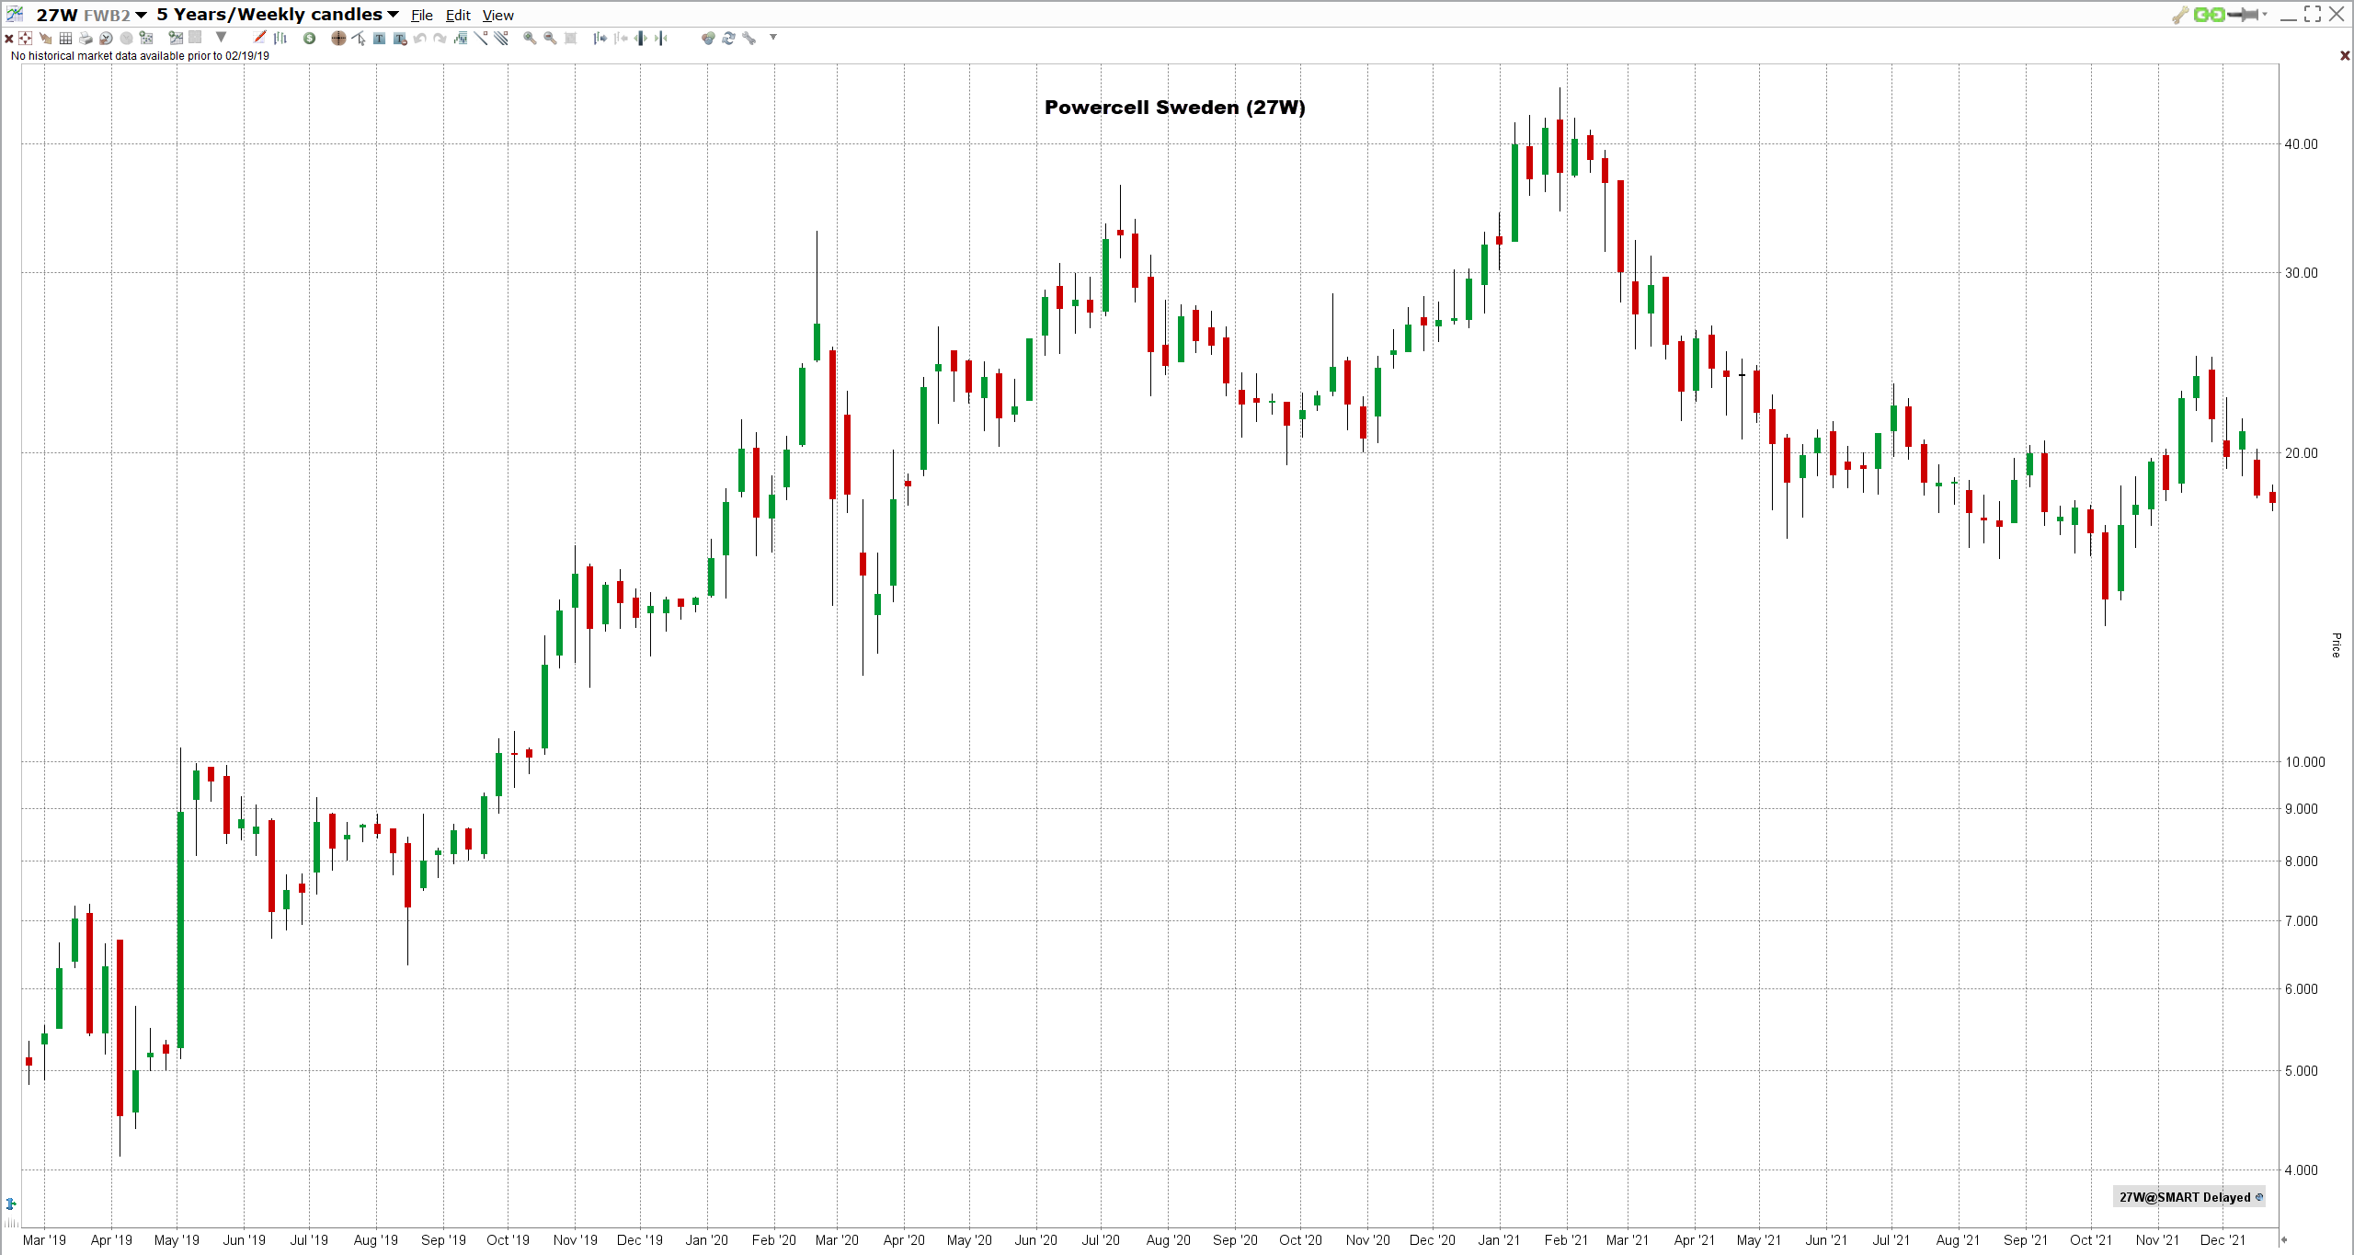Select the parallel lines channel tool
The height and width of the screenshot is (1255, 2354).
500,38
